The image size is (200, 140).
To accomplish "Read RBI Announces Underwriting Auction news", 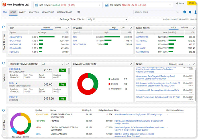I will pos(158,85).
